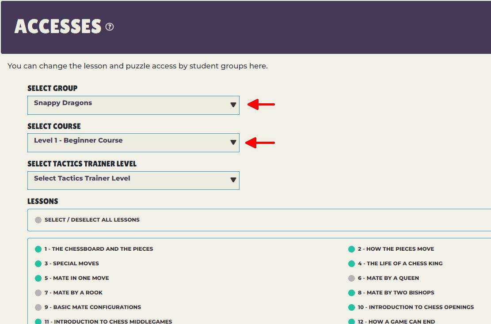Enable lesson 9 - Basic Mate Configurations
This screenshot has height=324, width=491.
coord(38,307)
